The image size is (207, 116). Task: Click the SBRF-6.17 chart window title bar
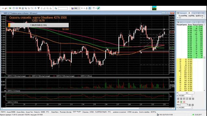[x=88, y=13]
